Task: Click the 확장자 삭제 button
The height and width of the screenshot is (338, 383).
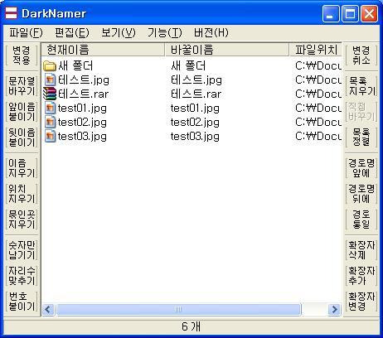Action: (361, 250)
